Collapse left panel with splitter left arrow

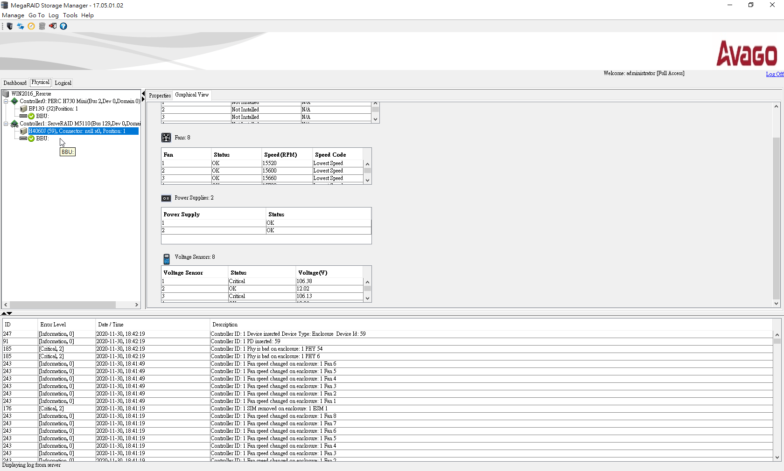point(143,94)
